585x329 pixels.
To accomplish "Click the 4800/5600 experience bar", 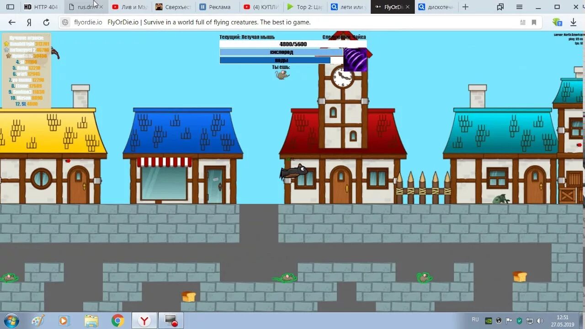I will [293, 44].
